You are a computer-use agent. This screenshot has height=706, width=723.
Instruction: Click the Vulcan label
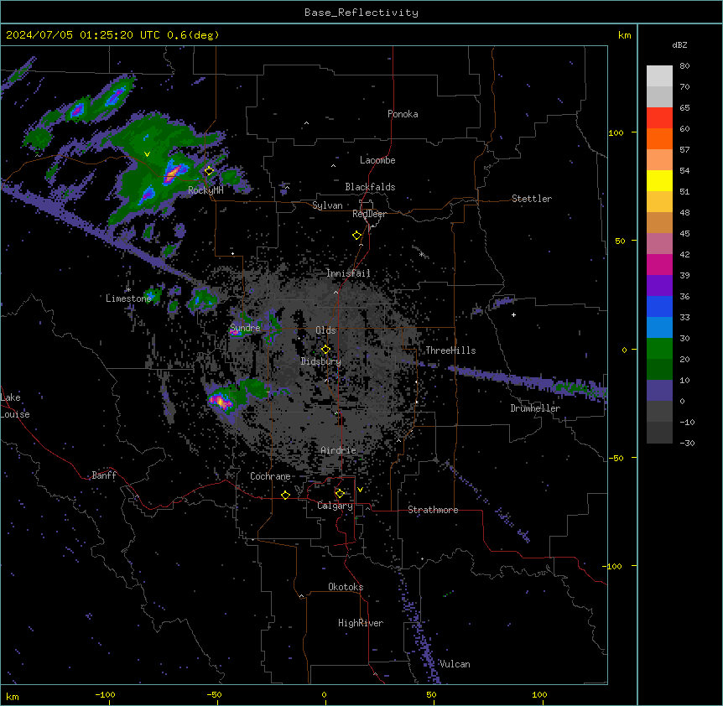pos(455,664)
